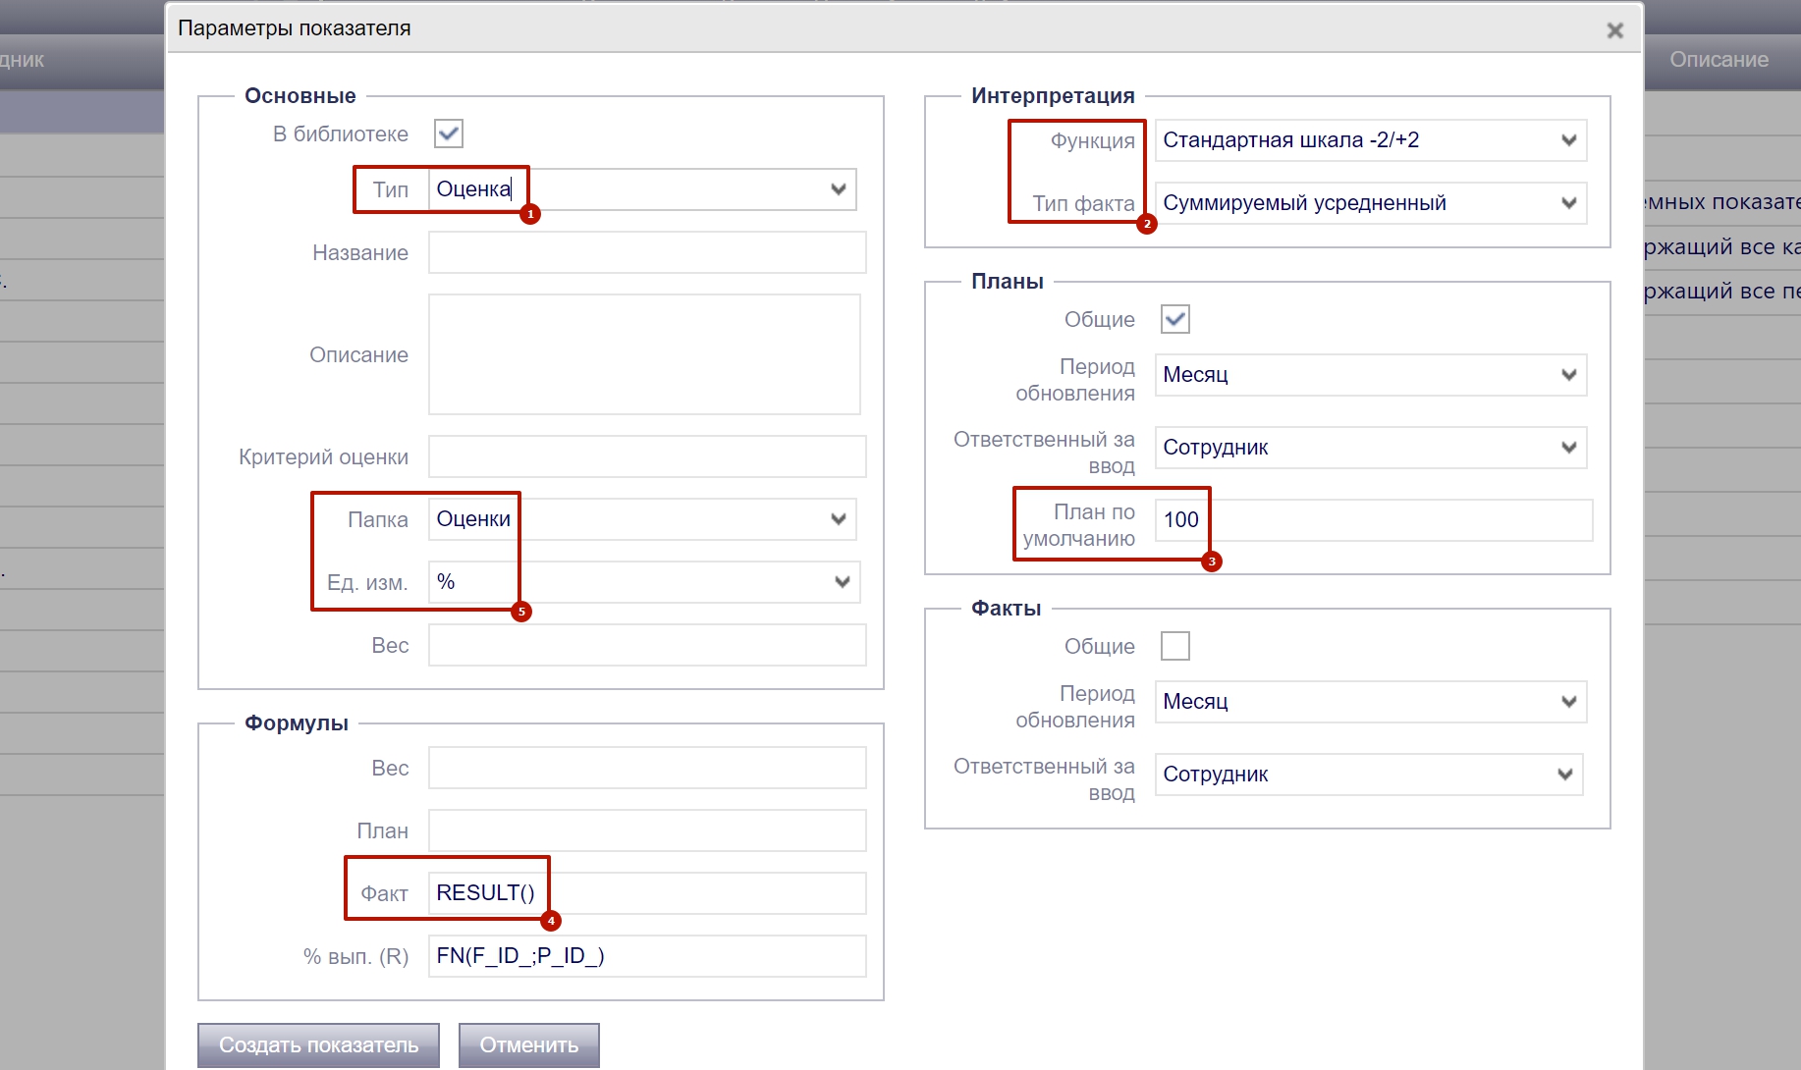This screenshot has height=1070, width=1801.
Task: Click the Факт formula field
Action: [x=646, y=893]
